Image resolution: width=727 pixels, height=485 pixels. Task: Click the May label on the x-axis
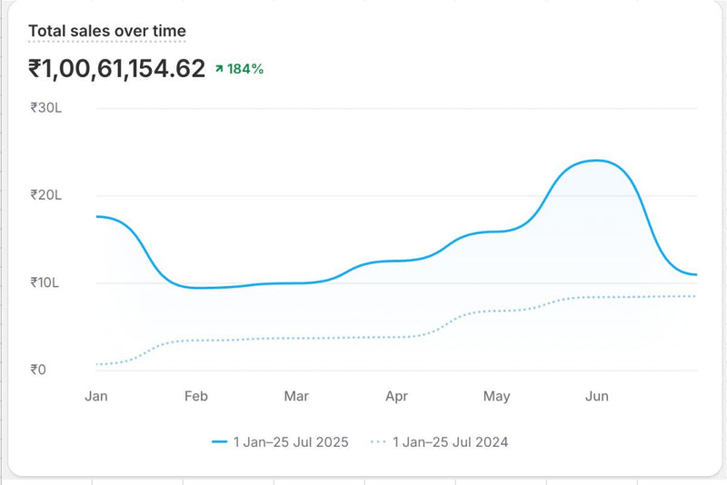[x=496, y=396]
